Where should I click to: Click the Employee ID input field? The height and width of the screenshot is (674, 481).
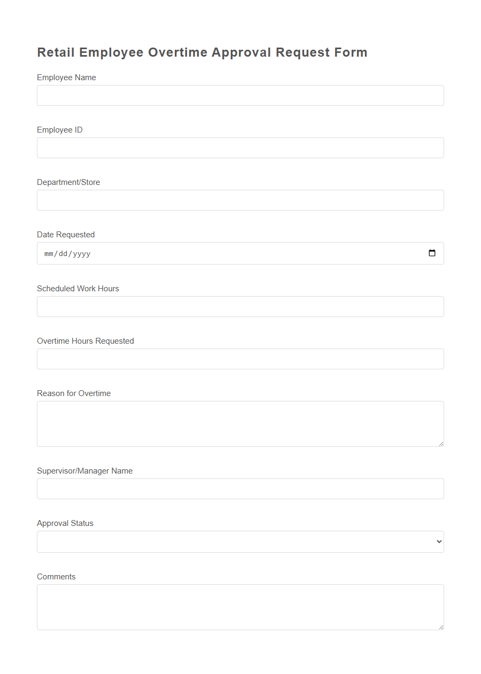coord(241,148)
